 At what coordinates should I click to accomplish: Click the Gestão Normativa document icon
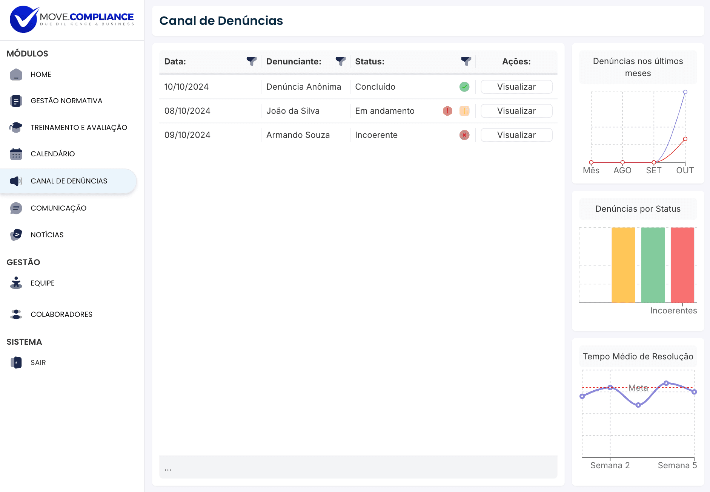click(16, 101)
